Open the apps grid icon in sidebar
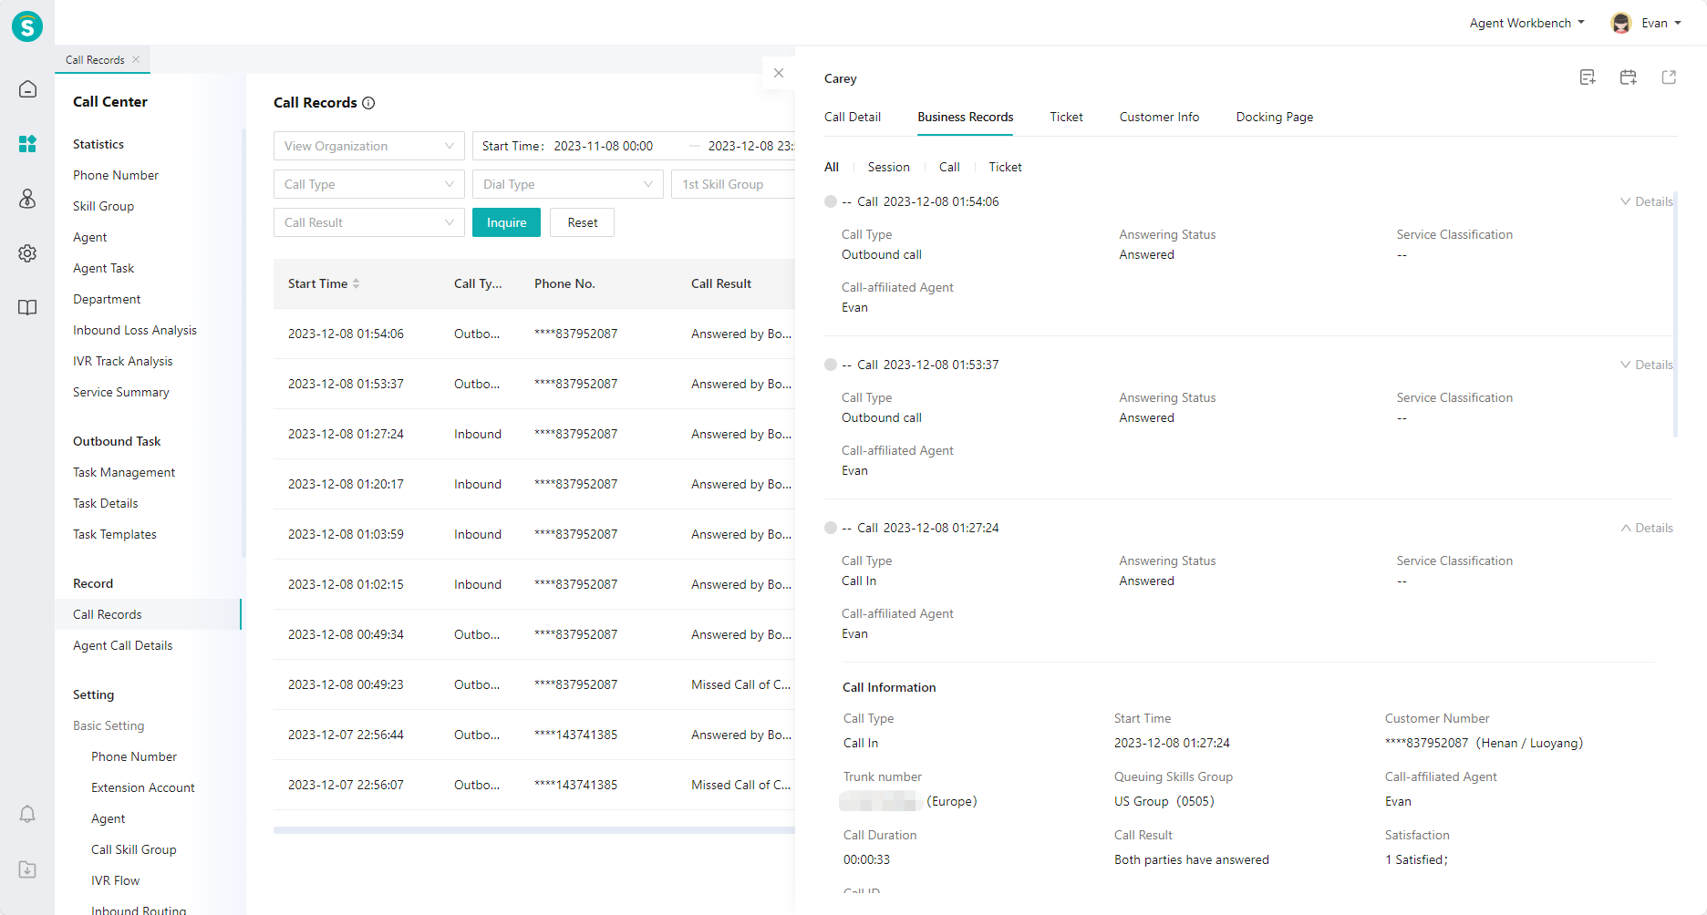Viewport: 1707px width, 915px height. 27,144
